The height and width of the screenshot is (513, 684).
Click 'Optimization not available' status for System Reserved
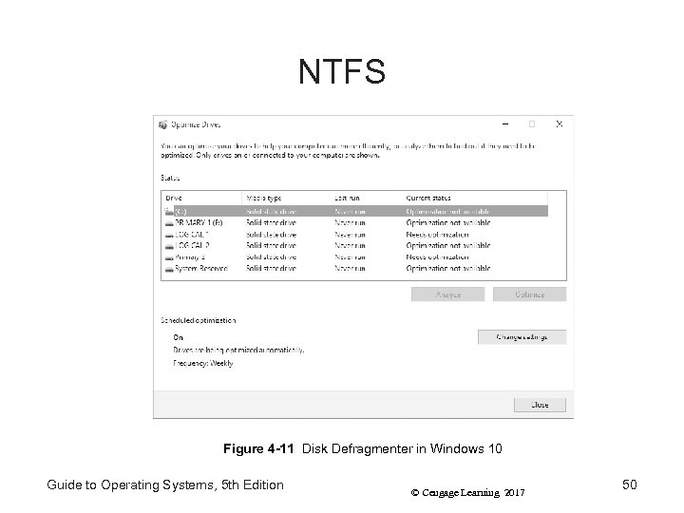[x=448, y=269]
